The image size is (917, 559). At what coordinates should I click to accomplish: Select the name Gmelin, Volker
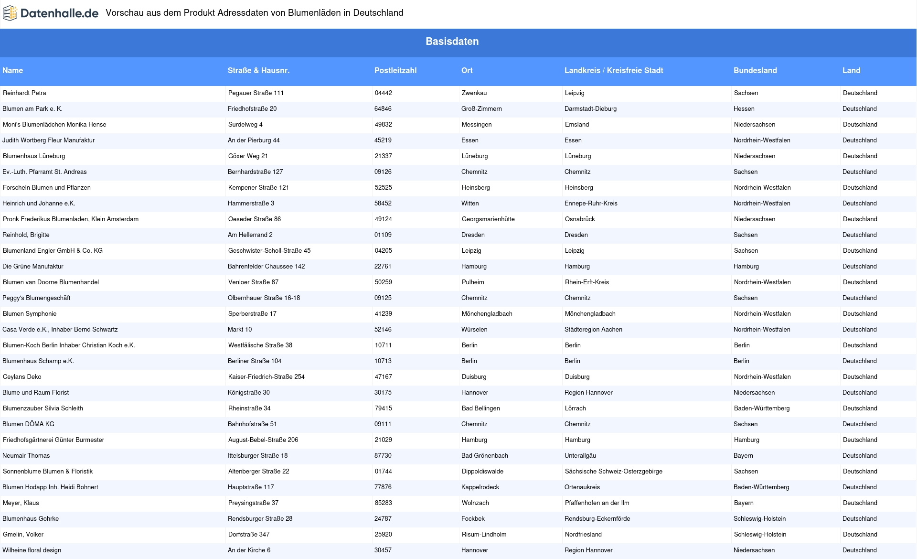[23, 535]
